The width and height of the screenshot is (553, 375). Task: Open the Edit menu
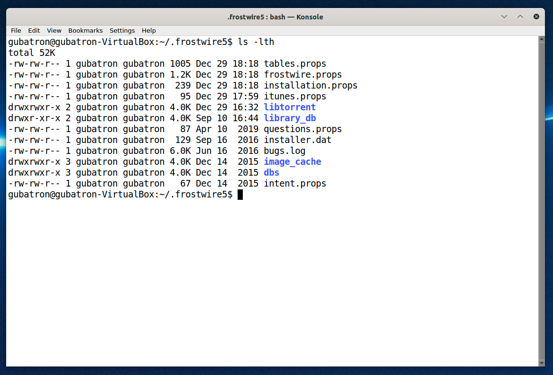click(34, 30)
